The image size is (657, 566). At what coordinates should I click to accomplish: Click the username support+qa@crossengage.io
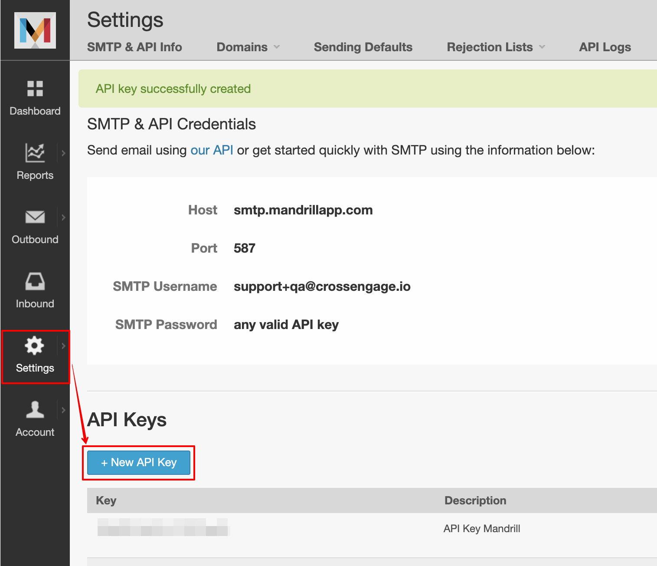(322, 286)
